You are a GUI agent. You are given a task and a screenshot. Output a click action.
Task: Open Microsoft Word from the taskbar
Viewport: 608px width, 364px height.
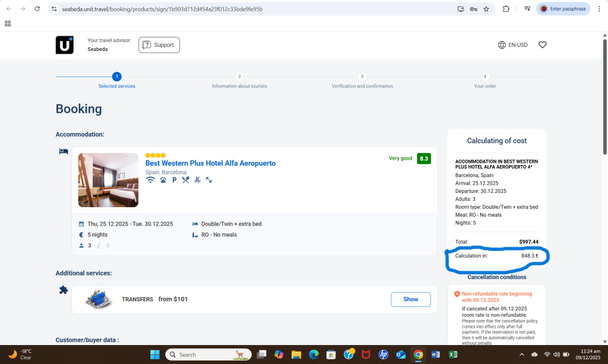[x=435, y=354]
